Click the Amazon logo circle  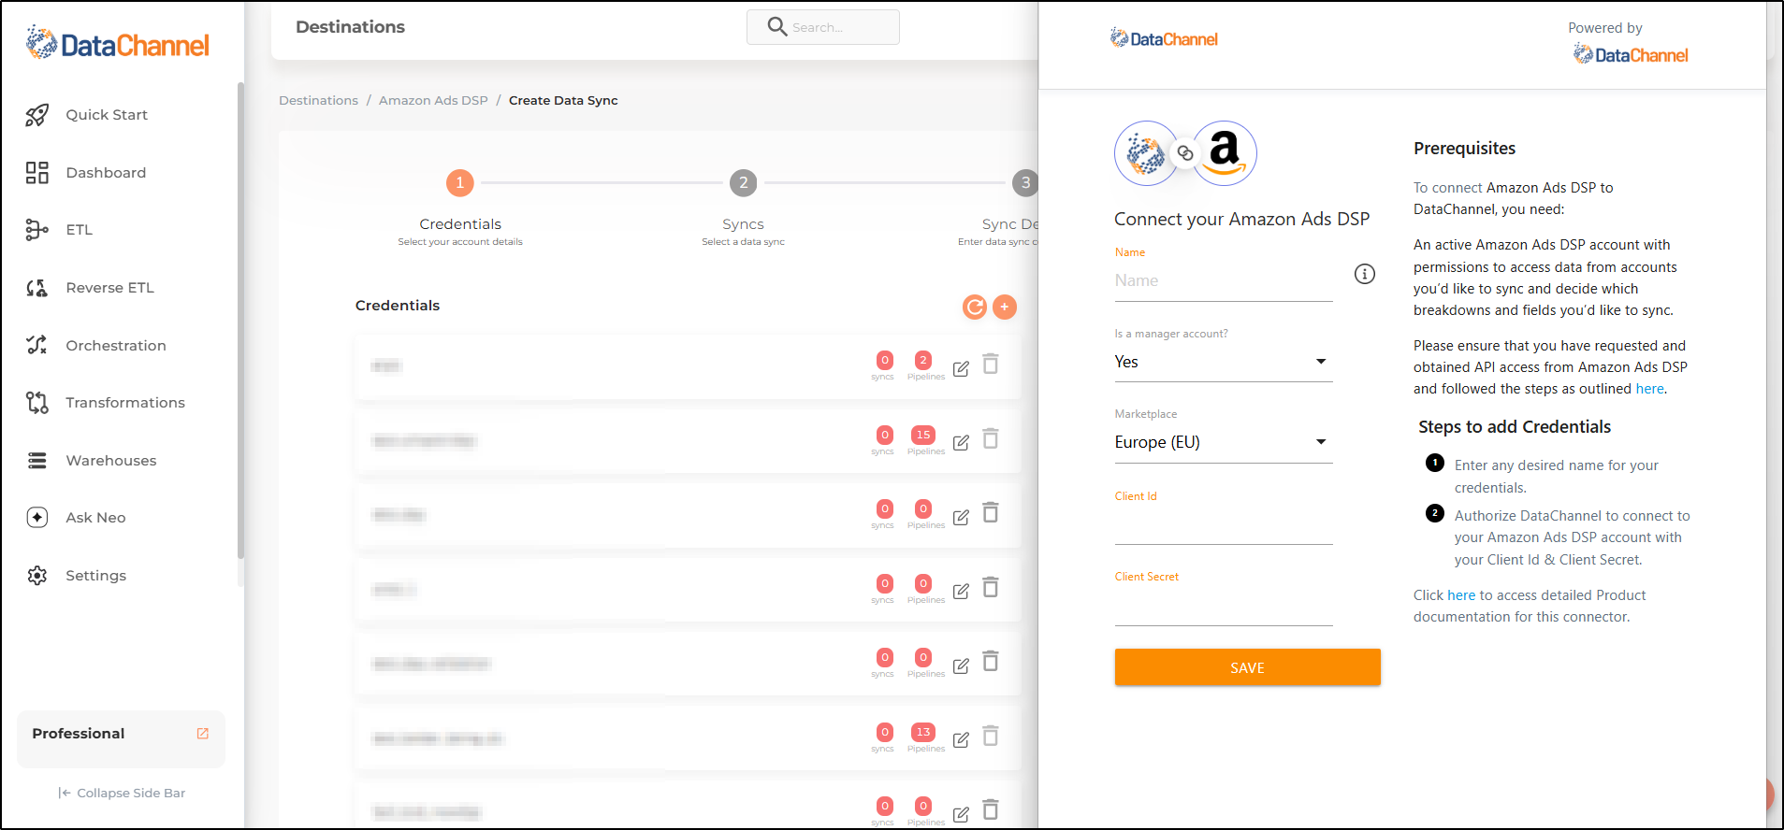pos(1224,153)
